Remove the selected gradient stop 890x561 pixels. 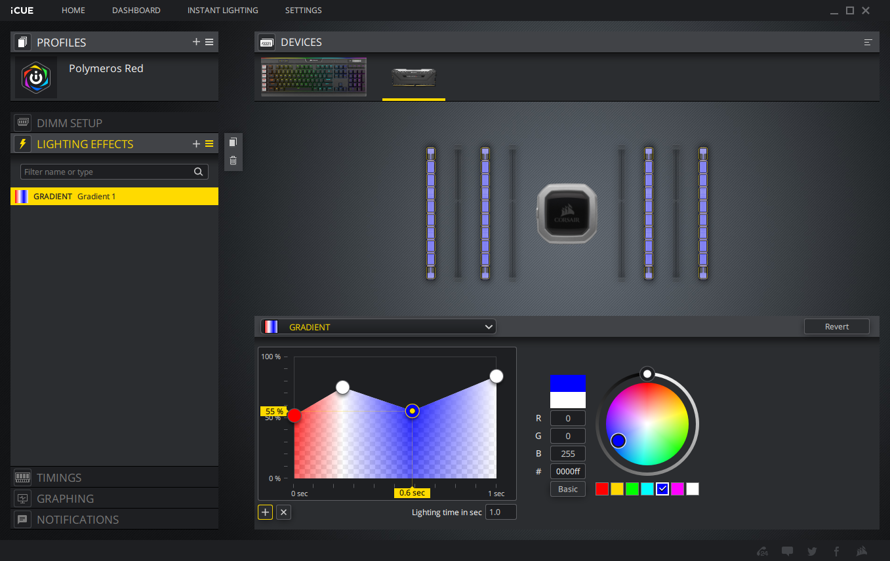[x=283, y=513]
